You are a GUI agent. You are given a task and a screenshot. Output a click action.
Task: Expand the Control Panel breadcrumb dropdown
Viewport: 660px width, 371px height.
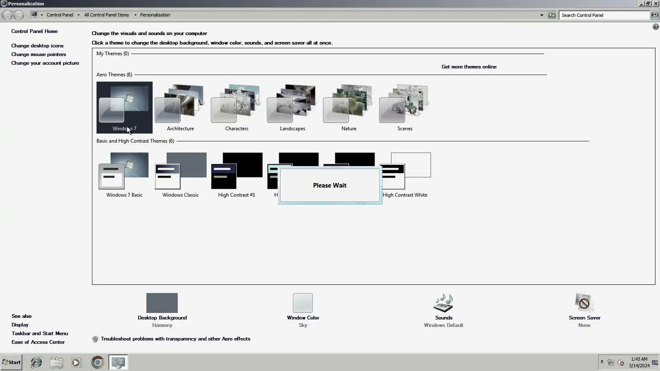tap(78, 15)
